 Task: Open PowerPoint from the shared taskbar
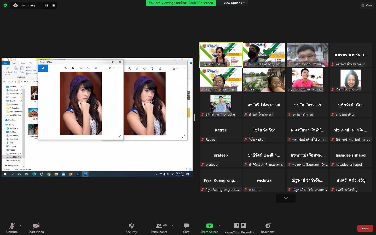[x=71, y=174]
